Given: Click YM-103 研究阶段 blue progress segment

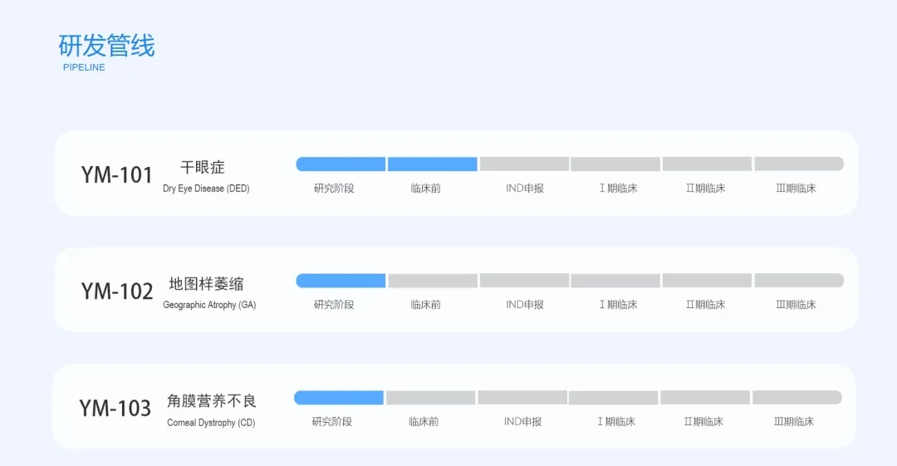Looking at the screenshot, I should [x=339, y=398].
